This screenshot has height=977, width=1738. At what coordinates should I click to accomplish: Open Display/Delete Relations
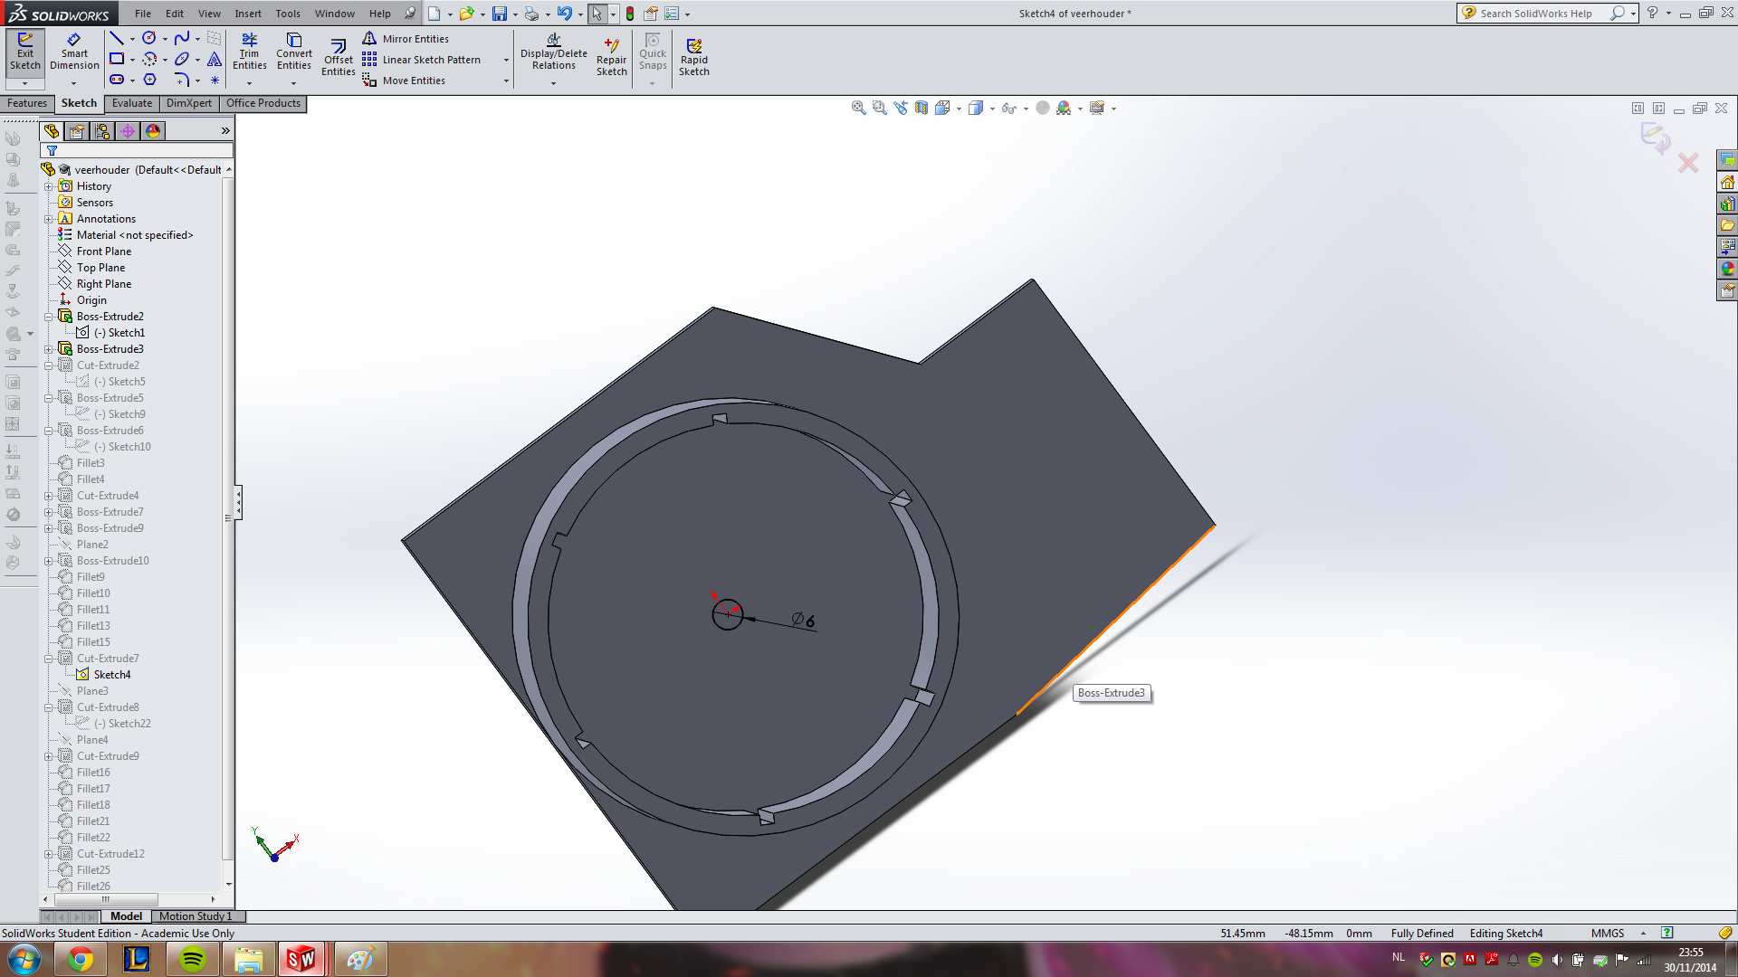click(x=554, y=52)
